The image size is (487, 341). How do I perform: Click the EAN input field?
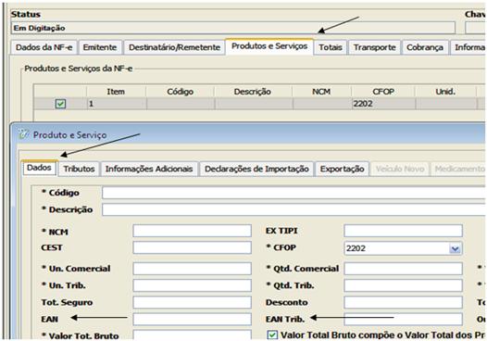tap(192, 320)
